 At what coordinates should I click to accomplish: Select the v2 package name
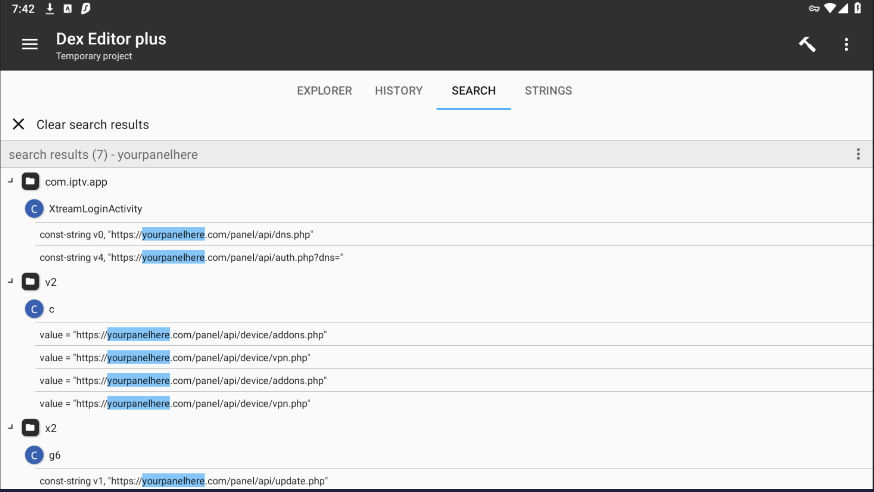click(51, 282)
